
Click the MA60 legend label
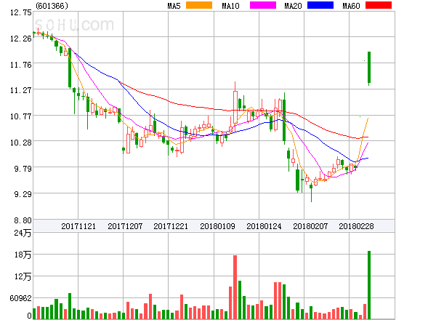pyautogui.click(x=351, y=6)
